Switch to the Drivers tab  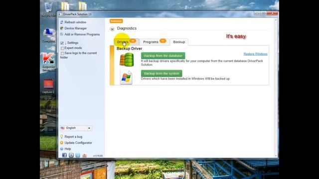(x=126, y=42)
